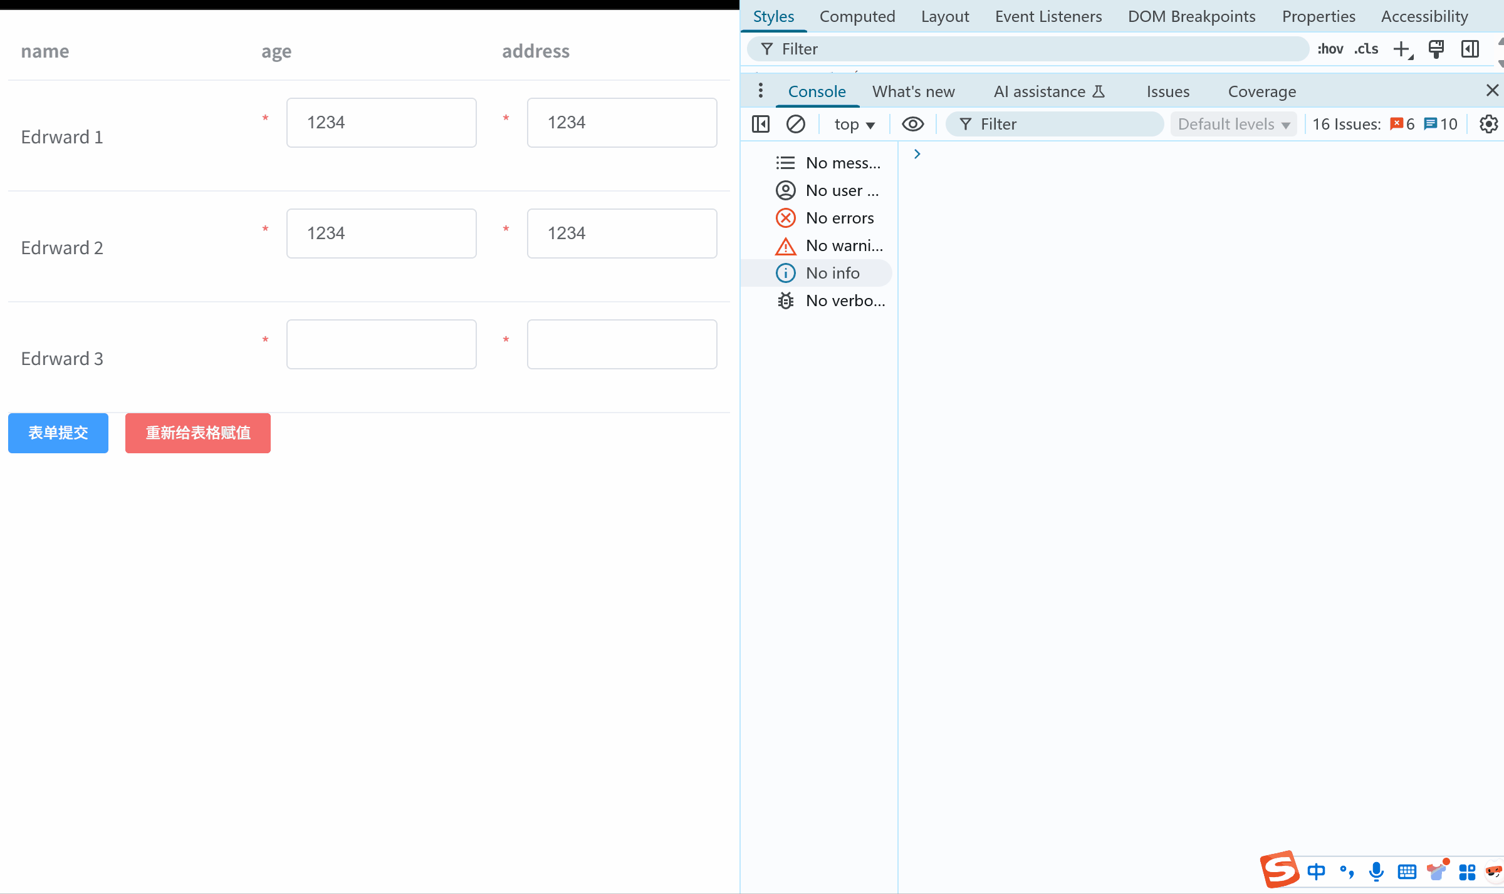Hide the console sidebar panel icon
The image size is (1504, 894).
[x=760, y=124]
